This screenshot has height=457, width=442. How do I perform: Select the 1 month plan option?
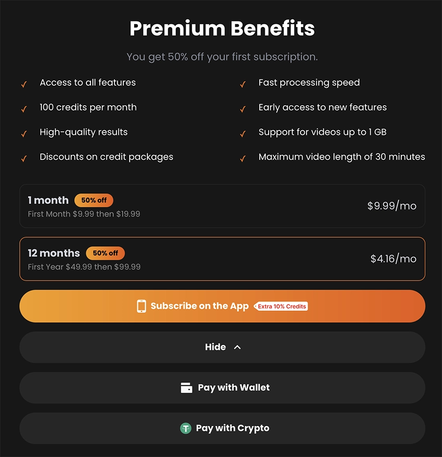point(222,206)
